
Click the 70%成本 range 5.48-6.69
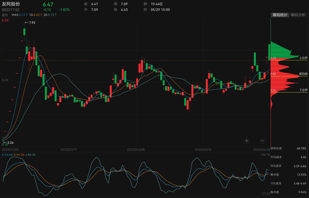pyautogui.click(x=300, y=184)
